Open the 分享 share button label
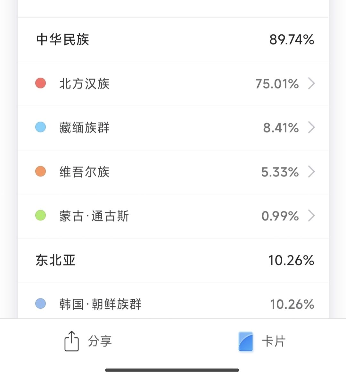The width and height of the screenshot is (346, 378). pos(100,341)
